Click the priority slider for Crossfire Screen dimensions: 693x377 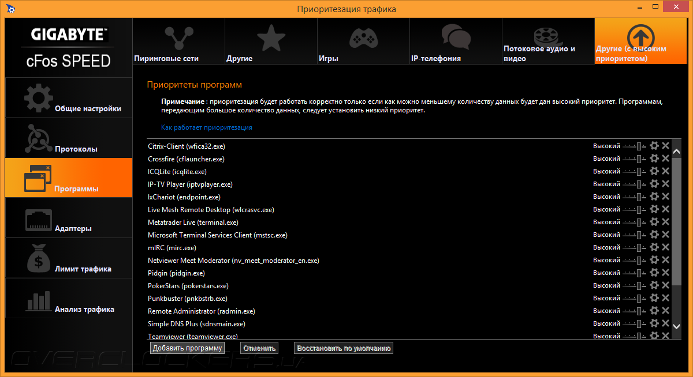click(x=635, y=159)
